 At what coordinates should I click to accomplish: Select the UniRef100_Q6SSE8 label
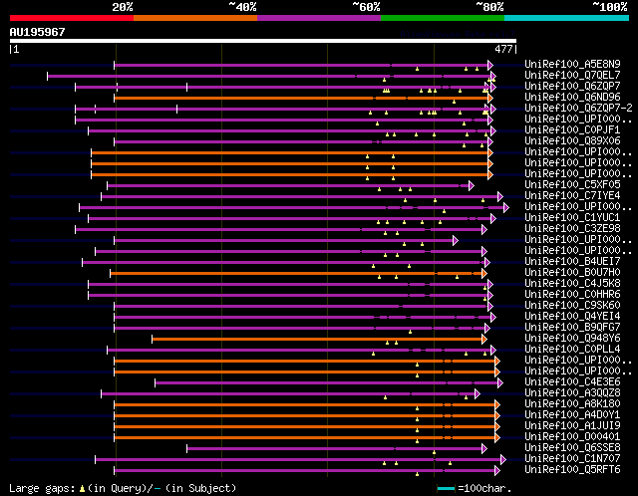tap(572, 447)
